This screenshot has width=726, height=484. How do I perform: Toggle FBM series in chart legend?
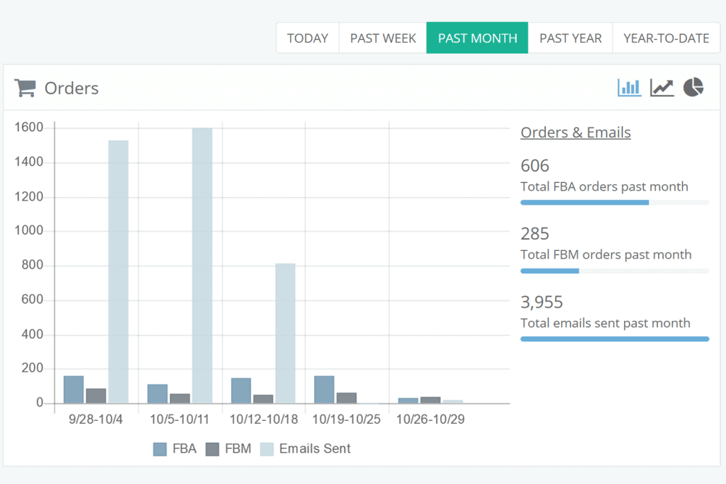[x=228, y=449]
